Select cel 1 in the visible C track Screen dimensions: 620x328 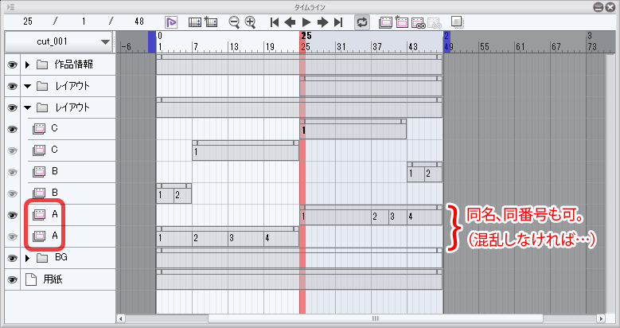(353, 131)
